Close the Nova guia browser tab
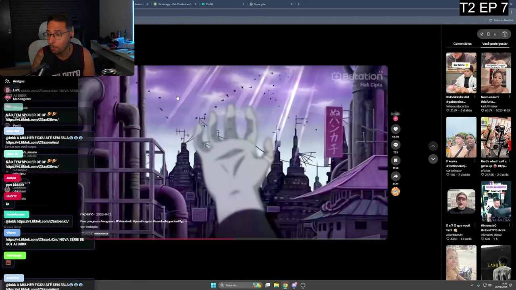Viewport: 516px width, 290px height. [x=291, y=4]
